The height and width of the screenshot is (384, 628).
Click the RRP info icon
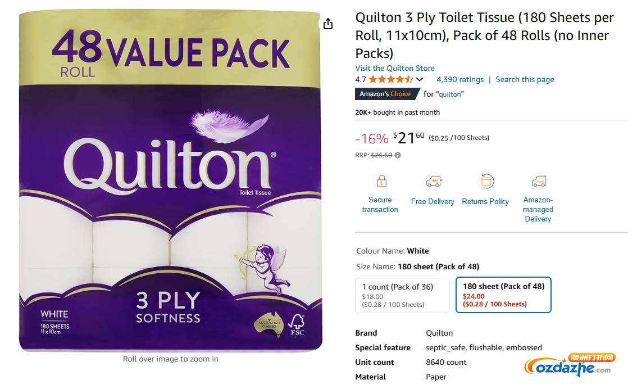pyautogui.click(x=398, y=155)
